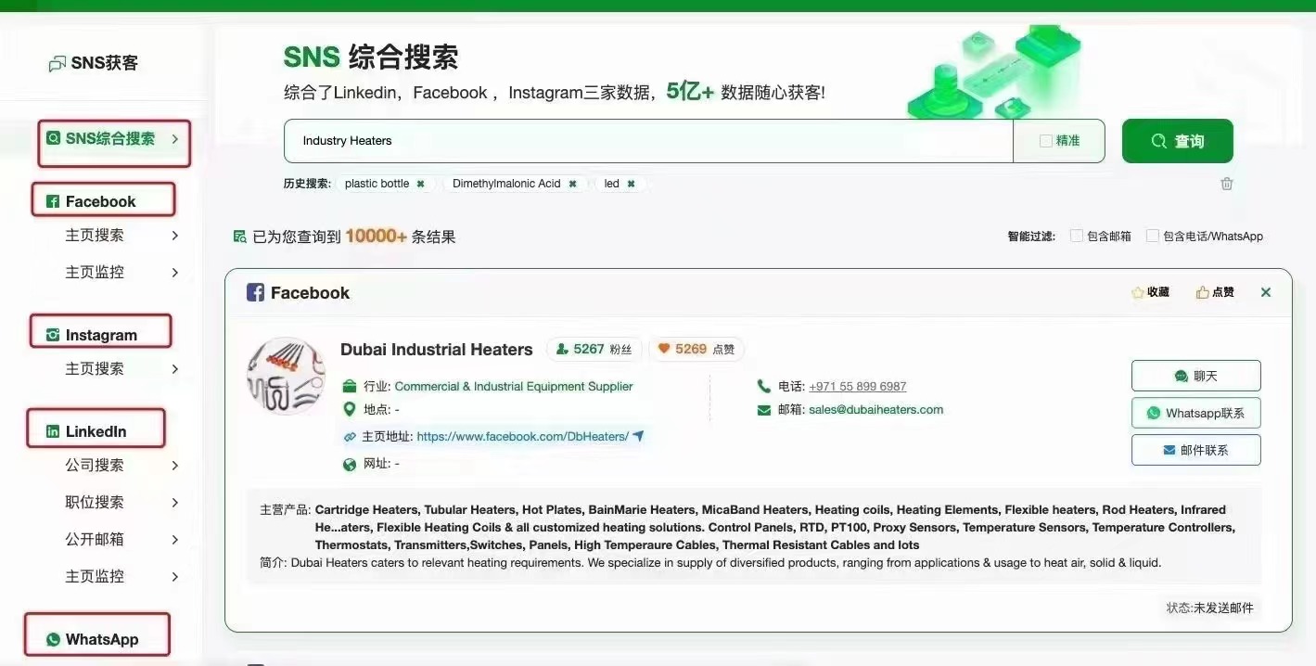This screenshot has height=666, width=1316.
Task: Expand LinkedIn 公司搜索 chevron
Action: 175,466
